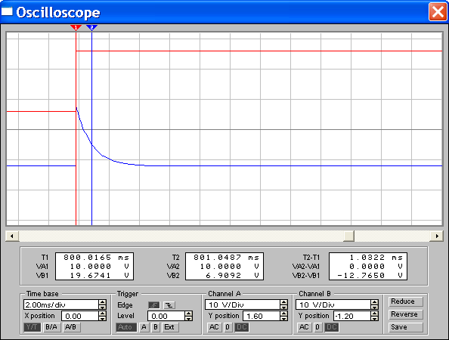Click the Reverse button

[405, 314]
